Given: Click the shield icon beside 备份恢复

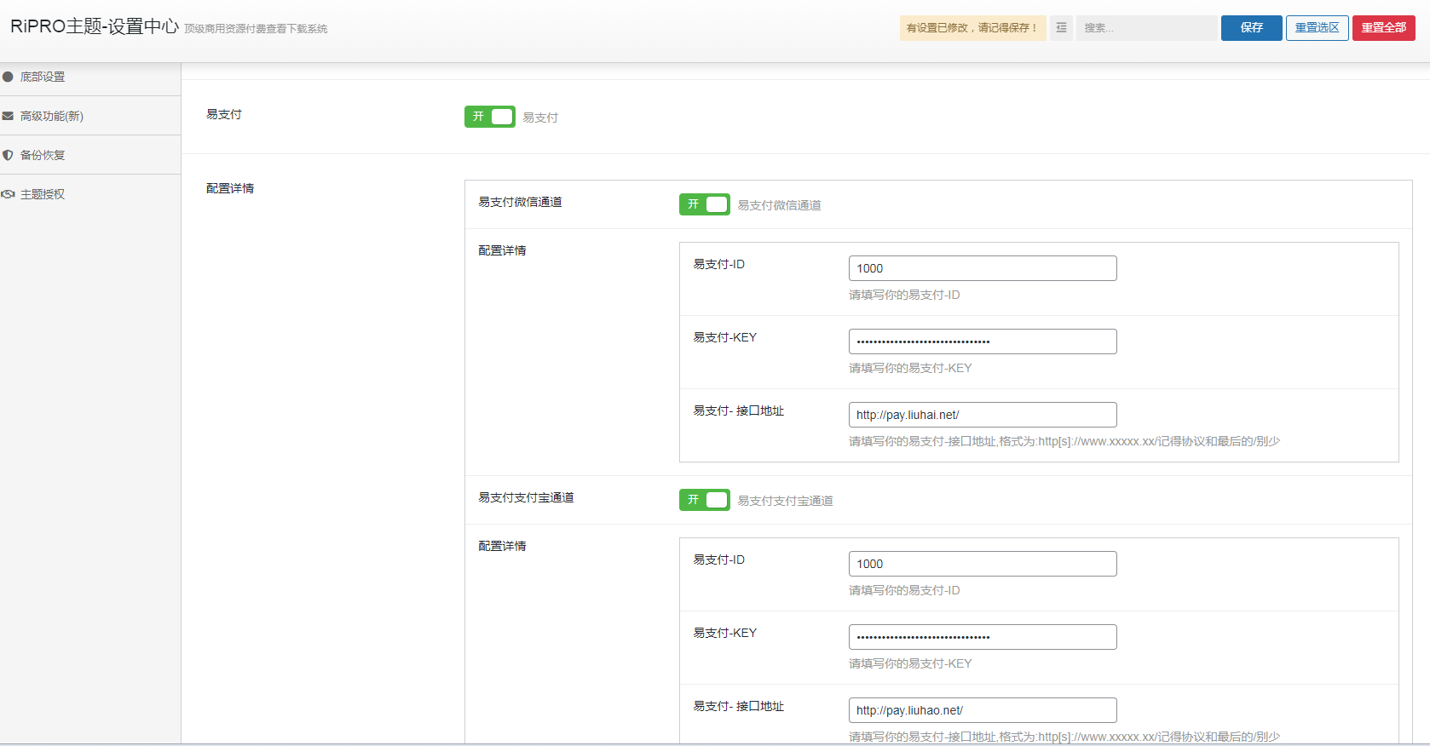Looking at the screenshot, I should [8, 155].
